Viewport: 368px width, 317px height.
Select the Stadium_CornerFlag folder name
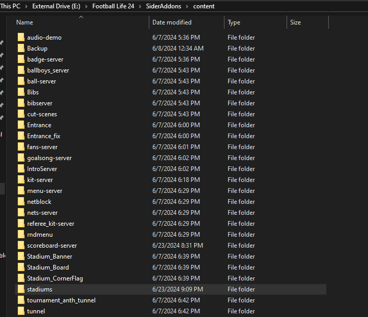click(x=55, y=278)
